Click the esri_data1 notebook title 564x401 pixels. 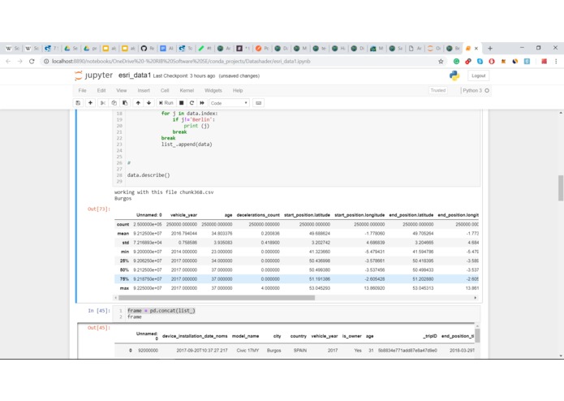coord(135,75)
